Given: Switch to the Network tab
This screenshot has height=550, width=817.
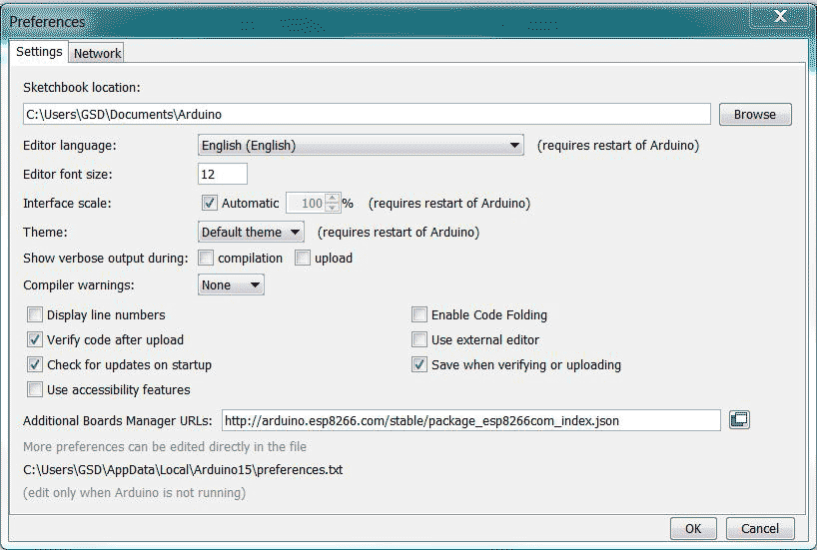Looking at the screenshot, I should [97, 53].
